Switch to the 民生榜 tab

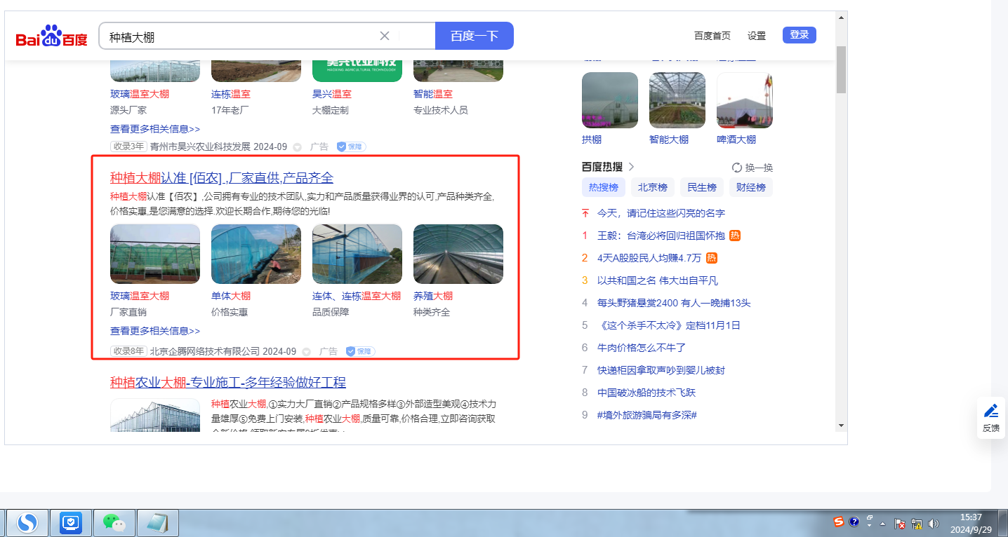pyautogui.click(x=701, y=187)
